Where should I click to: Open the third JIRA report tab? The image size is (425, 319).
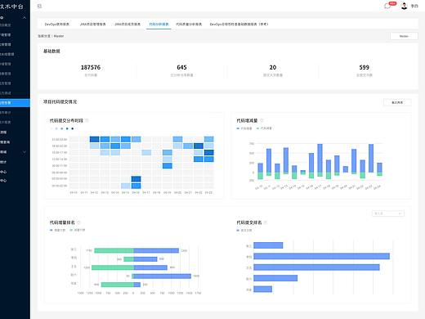[x=127, y=25]
